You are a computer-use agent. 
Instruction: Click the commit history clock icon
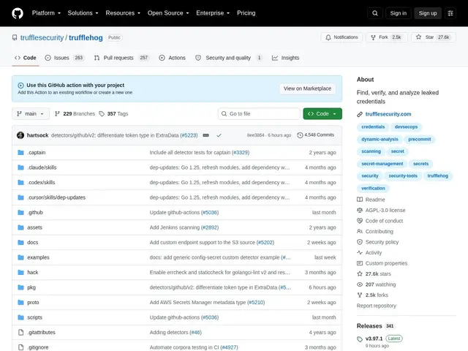click(x=300, y=135)
